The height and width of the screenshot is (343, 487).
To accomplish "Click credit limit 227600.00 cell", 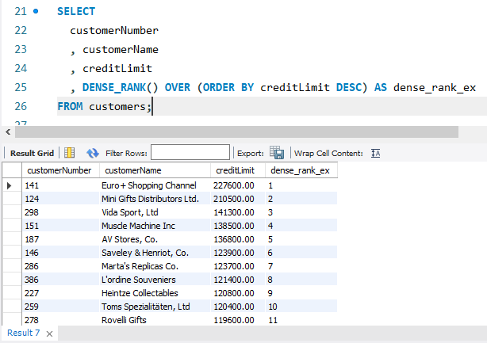I will tap(238, 185).
